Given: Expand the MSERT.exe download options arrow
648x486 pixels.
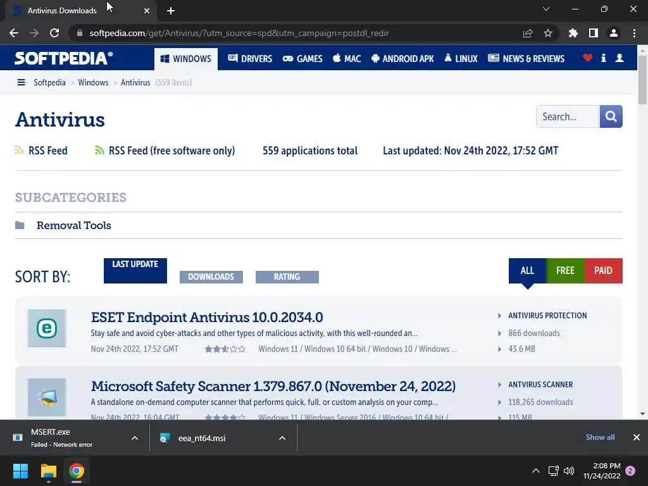Looking at the screenshot, I should (135, 438).
